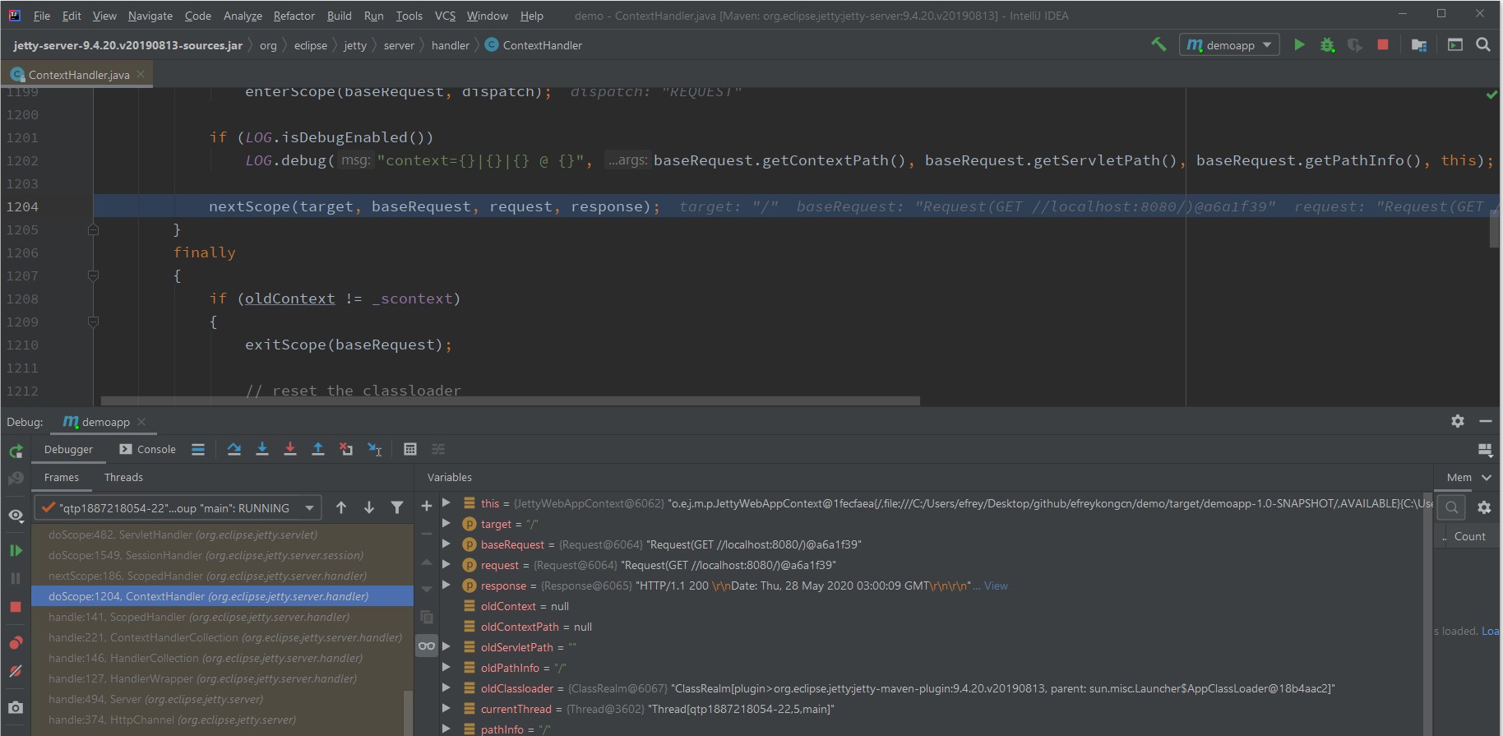
Task: Open the Evaluate Expression calculator
Action: tap(410, 449)
